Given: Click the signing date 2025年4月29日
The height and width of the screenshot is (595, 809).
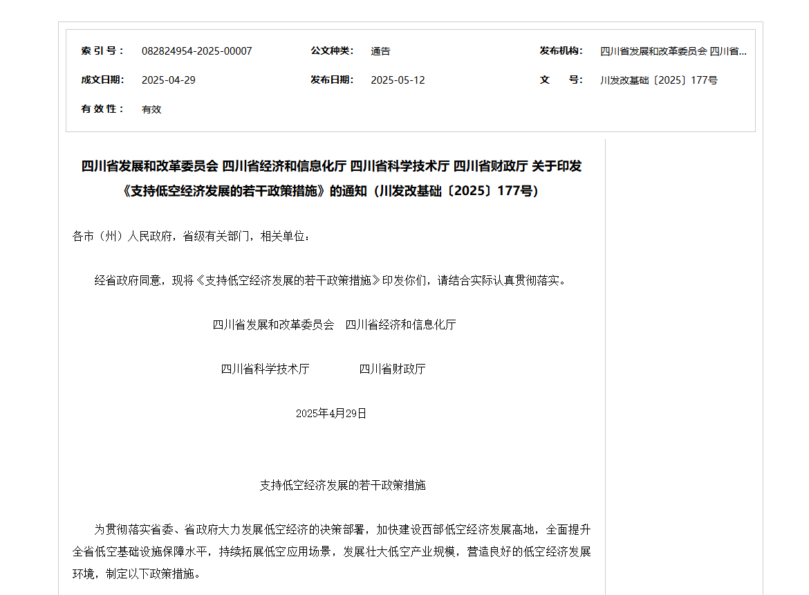Looking at the screenshot, I should point(331,413).
